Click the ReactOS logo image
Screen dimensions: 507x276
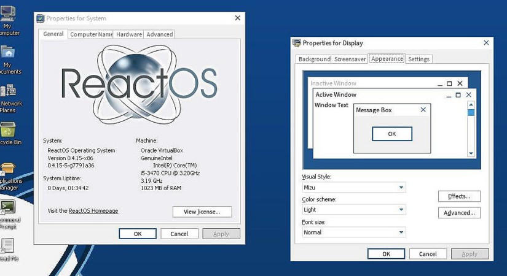pos(139,84)
